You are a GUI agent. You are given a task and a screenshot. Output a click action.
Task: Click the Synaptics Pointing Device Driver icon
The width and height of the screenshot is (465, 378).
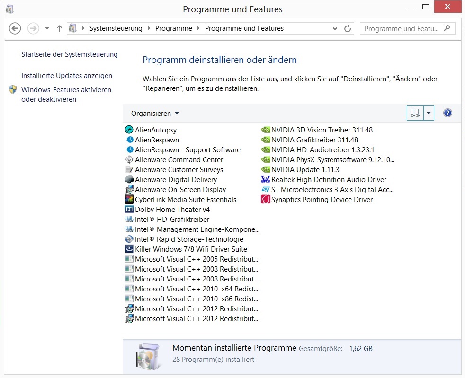266,200
